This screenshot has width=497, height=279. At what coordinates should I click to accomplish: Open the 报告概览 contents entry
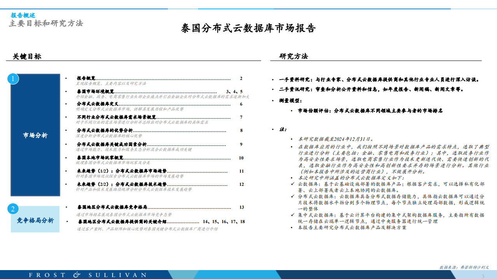pyautogui.click(x=86, y=78)
